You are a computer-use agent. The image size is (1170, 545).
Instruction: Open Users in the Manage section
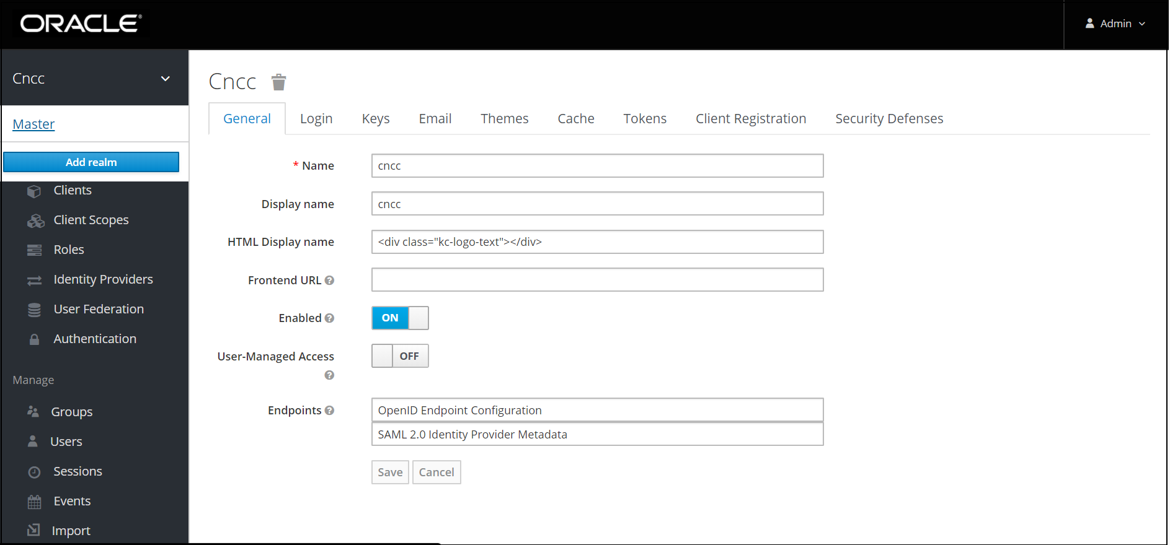(x=66, y=442)
